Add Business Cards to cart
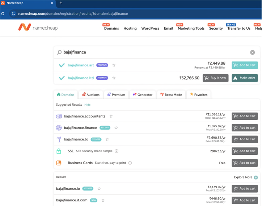Image resolution: width=262 pixels, height=206 pixels. 245,163
